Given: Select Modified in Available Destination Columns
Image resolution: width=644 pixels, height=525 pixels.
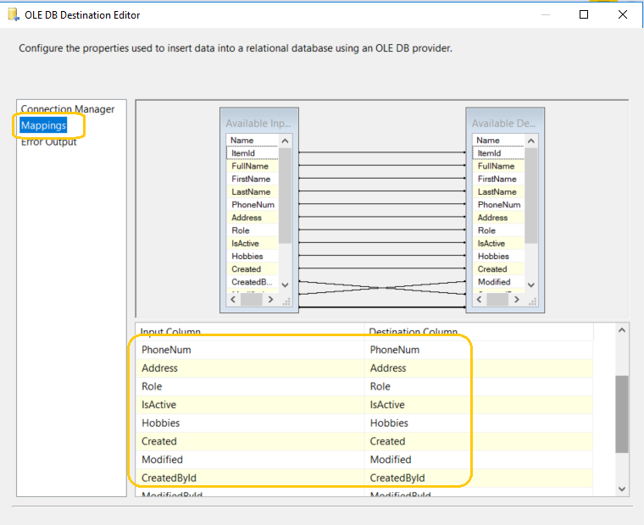Looking at the screenshot, I should click(x=498, y=282).
